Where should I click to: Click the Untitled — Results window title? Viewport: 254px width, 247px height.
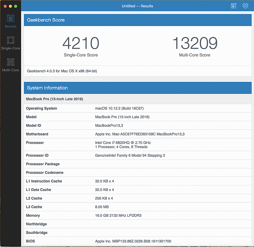[137, 6]
